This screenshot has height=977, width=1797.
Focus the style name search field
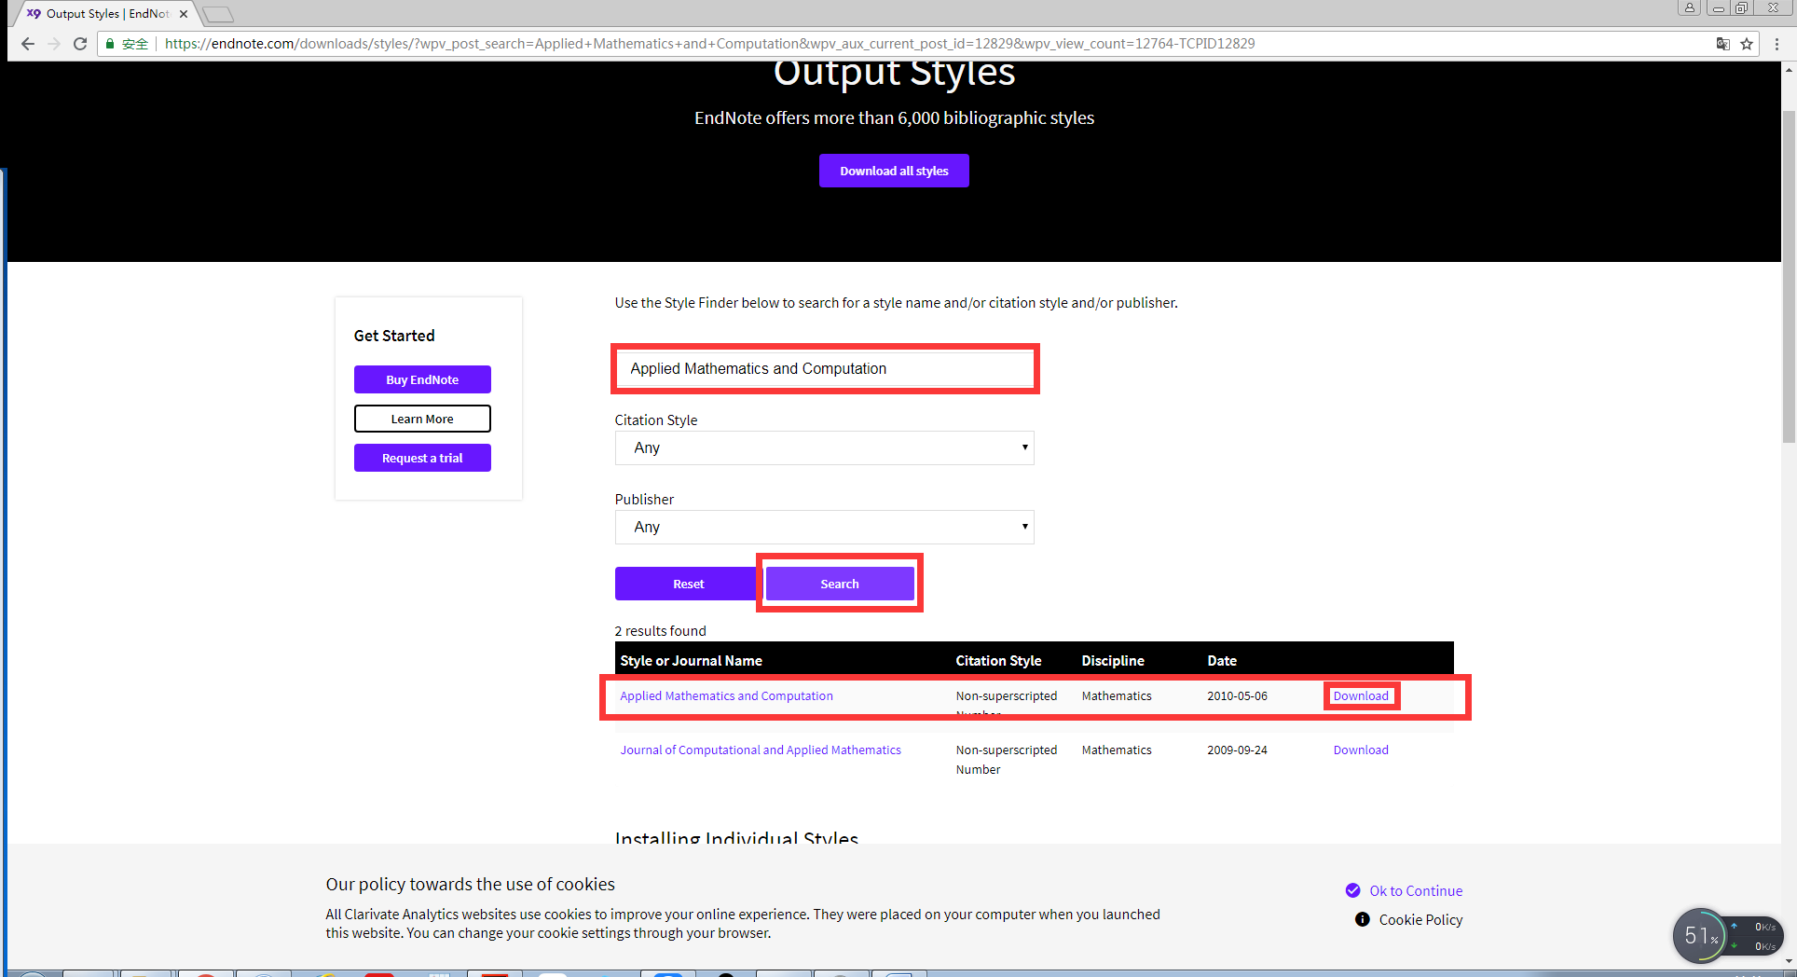825,368
